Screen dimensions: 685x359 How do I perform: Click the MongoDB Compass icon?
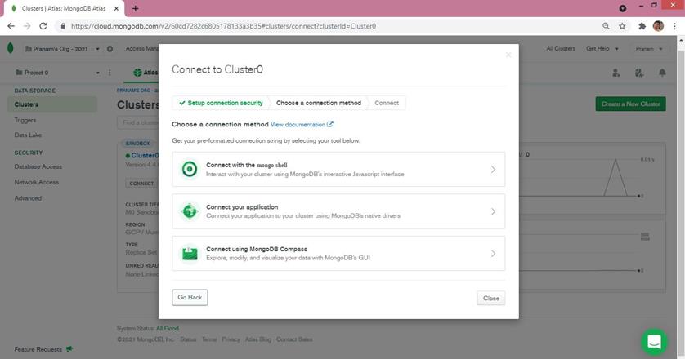(190, 254)
